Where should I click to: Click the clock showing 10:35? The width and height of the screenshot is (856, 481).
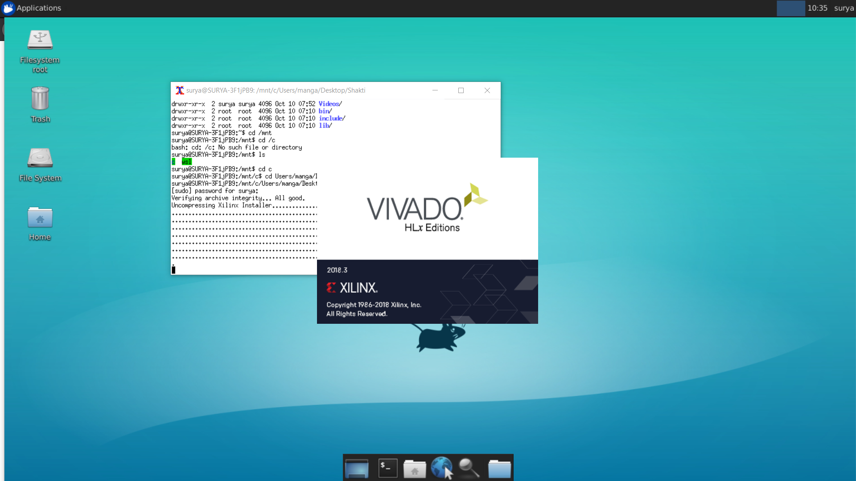[817, 8]
